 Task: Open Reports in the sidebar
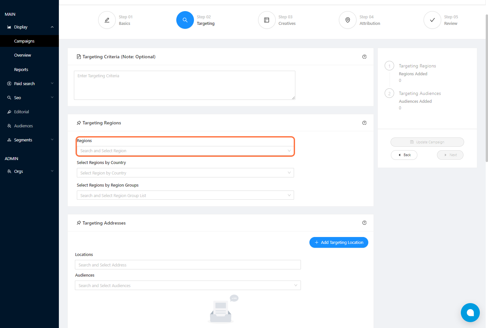[x=21, y=69]
